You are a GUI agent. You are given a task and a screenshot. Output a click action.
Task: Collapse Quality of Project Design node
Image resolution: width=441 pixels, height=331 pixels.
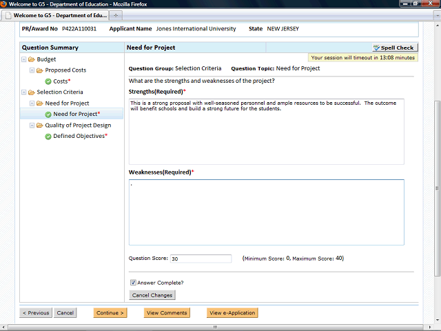pos(32,126)
